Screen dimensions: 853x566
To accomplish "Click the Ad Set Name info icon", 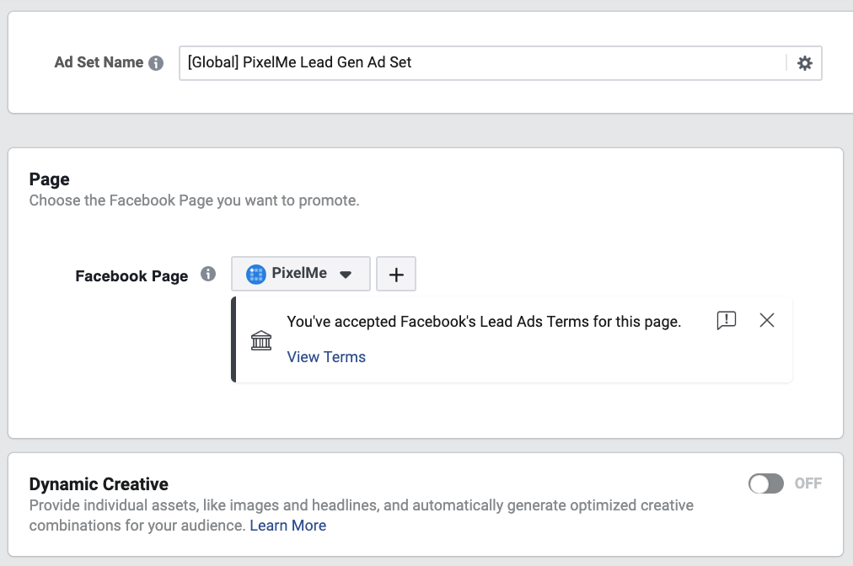I will pos(156,63).
